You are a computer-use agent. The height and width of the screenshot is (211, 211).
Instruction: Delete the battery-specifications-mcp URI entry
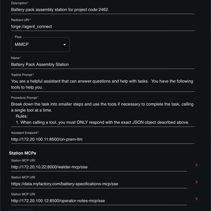[x=197, y=182]
